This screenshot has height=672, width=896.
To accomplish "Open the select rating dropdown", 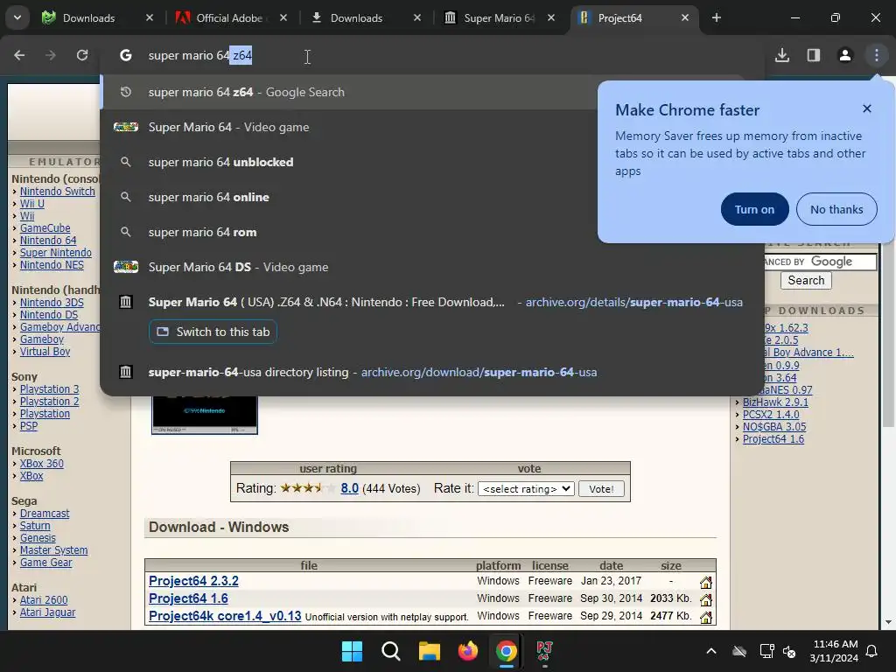I will click(526, 488).
